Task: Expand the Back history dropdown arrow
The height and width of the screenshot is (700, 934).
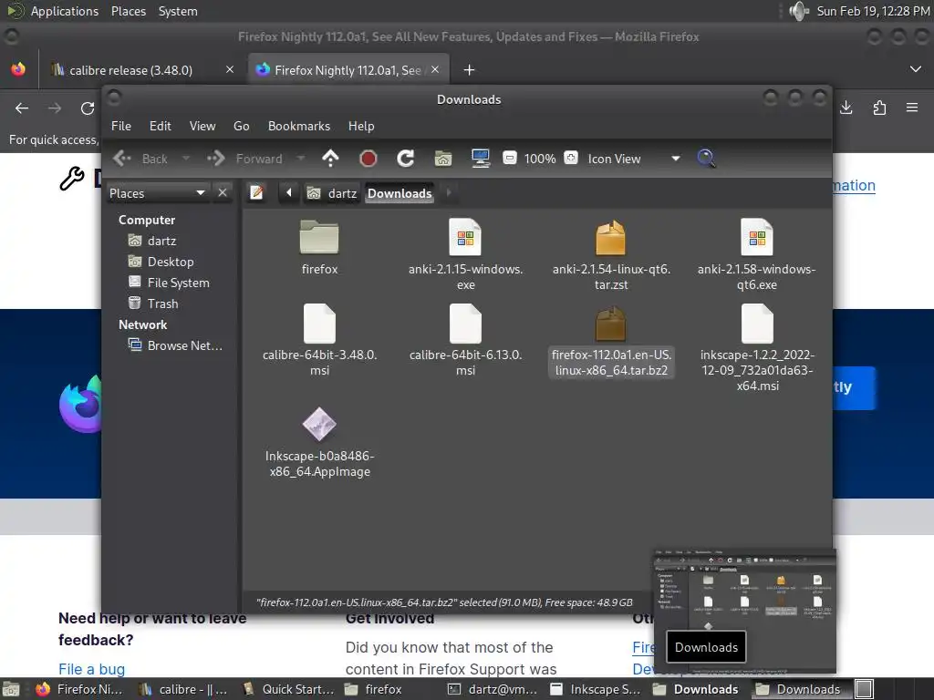Action: pos(185,159)
